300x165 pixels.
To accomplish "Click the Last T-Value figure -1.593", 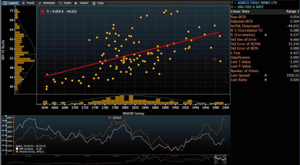I will pyautogui.click(x=294, y=62).
